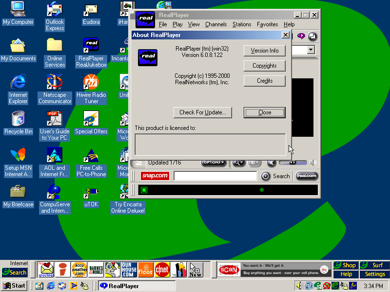Viewport: 390px width, 292px height.
Task: Open the Channels menu
Action: (215, 24)
